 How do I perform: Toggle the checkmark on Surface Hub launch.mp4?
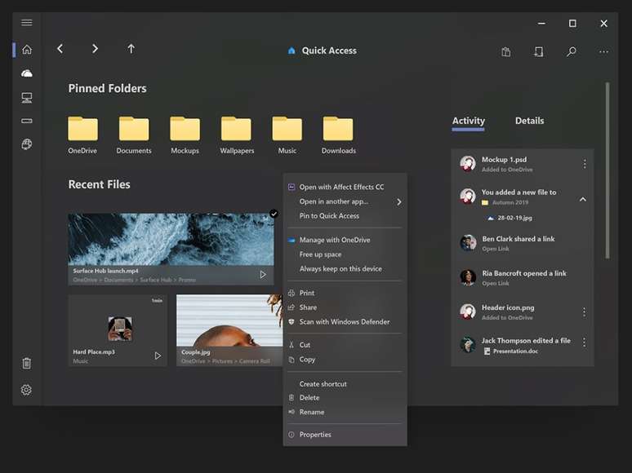click(274, 214)
